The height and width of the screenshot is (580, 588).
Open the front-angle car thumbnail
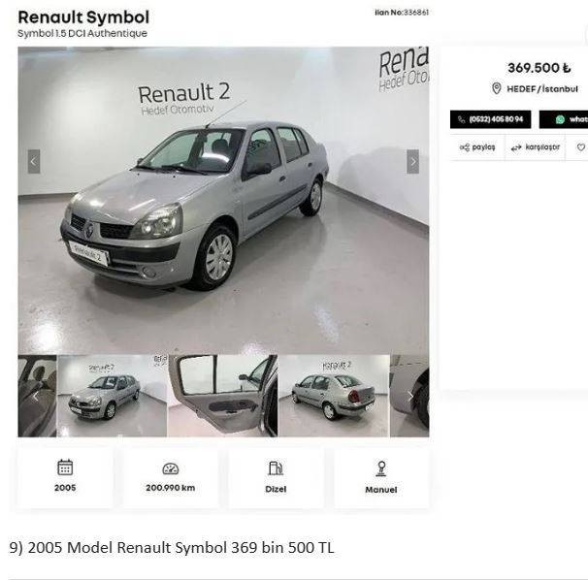click(112, 396)
